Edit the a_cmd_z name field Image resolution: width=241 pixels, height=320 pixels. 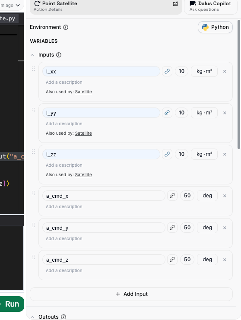tap(104, 260)
